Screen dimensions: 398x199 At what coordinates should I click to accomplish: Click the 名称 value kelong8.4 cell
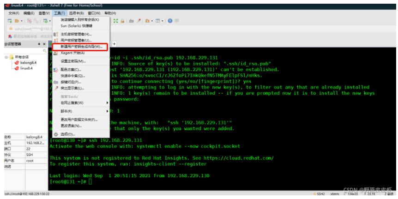tap(36, 137)
